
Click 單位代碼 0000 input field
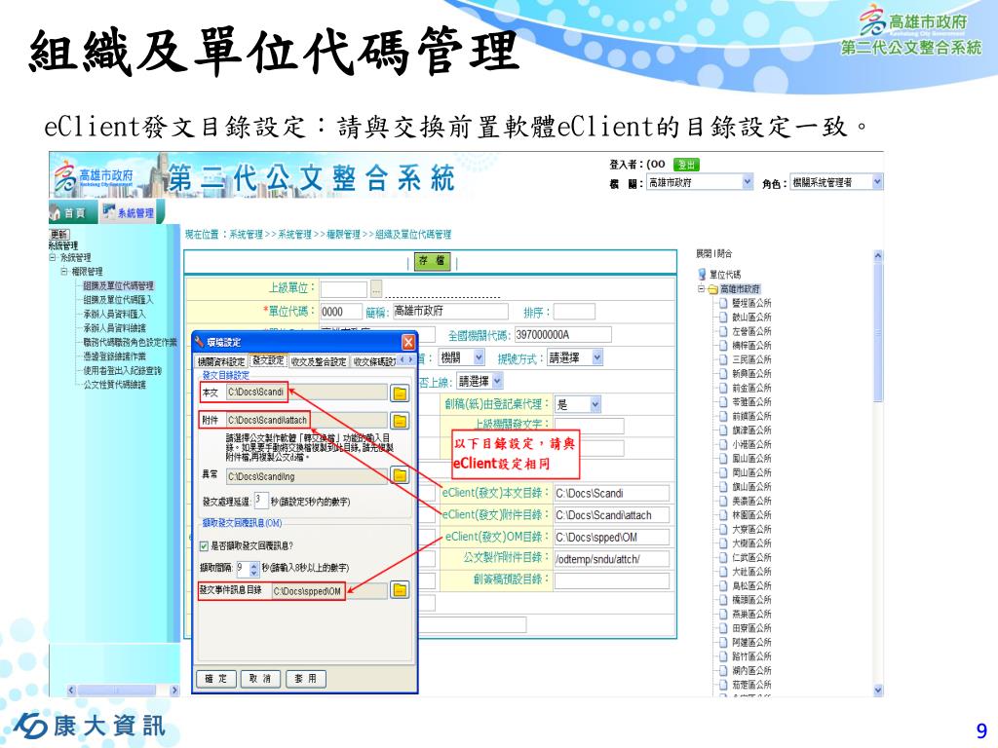click(340, 312)
